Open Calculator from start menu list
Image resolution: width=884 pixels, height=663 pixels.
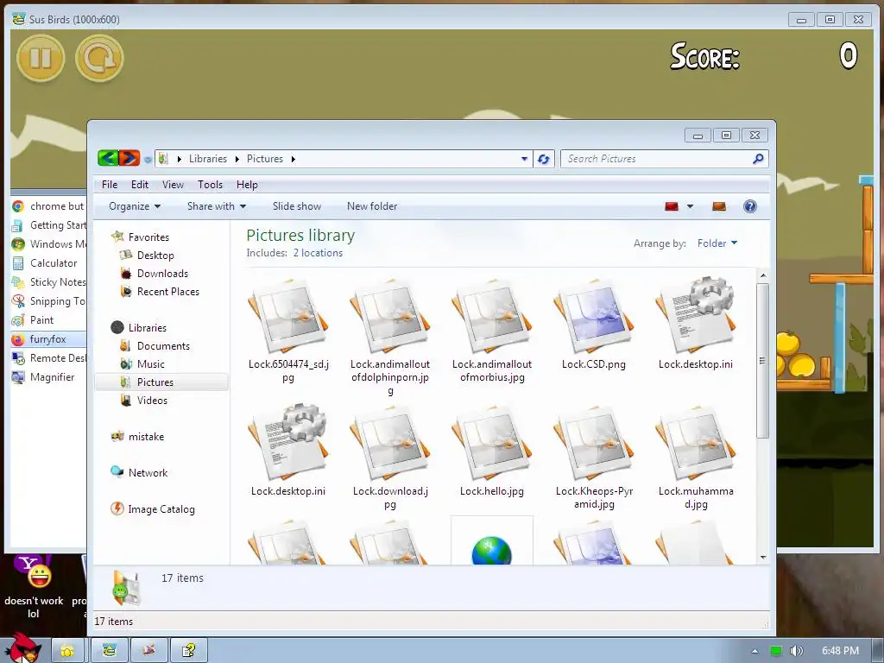[x=49, y=262]
